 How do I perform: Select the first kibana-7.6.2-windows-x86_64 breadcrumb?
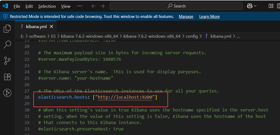(90, 36)
